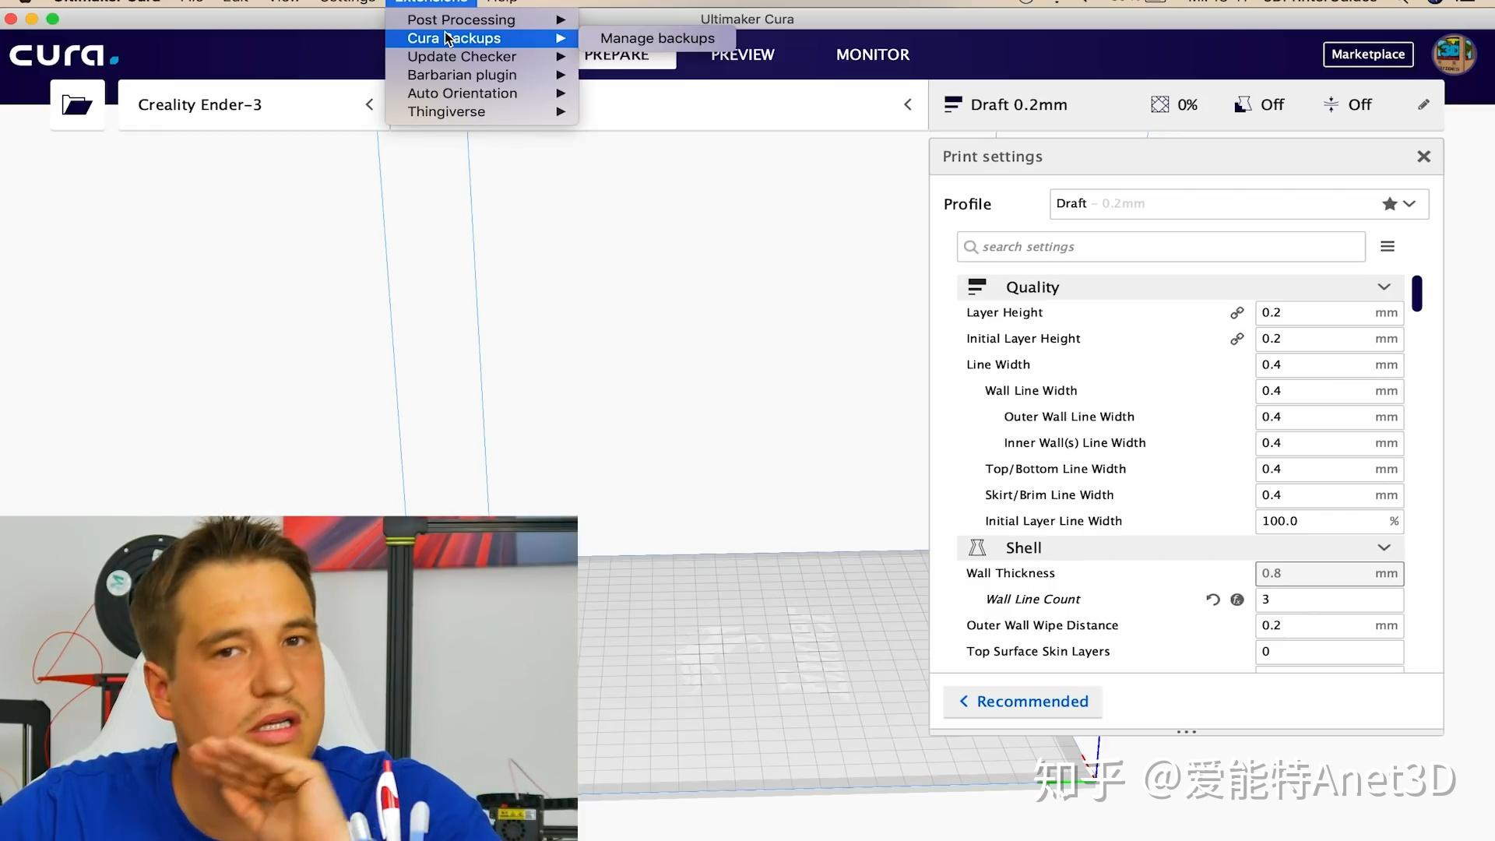Select Manage backups submenu item
This screenshot has width=1495, height=841.
pos(657,38)
